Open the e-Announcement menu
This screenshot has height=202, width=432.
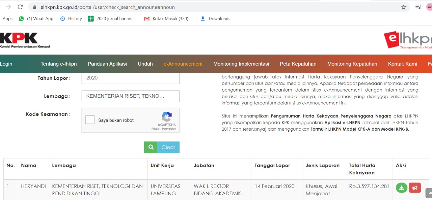[183, 64]
